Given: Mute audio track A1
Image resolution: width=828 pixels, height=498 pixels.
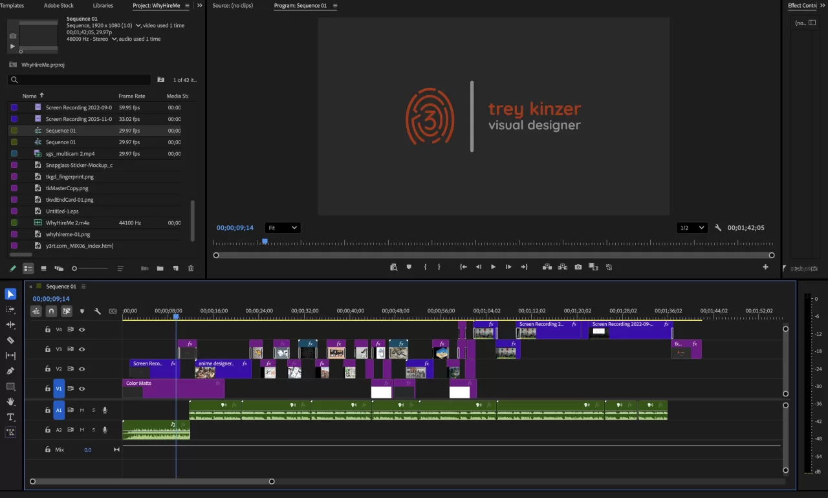Looking at the screenshot, I should (82, 410).
